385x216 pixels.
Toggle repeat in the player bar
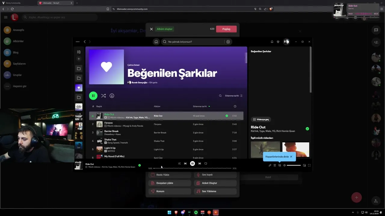[x=206, y=163]
